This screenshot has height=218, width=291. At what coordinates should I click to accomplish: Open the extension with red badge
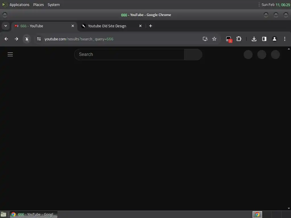pyautogui.click(x=229, y=39)
